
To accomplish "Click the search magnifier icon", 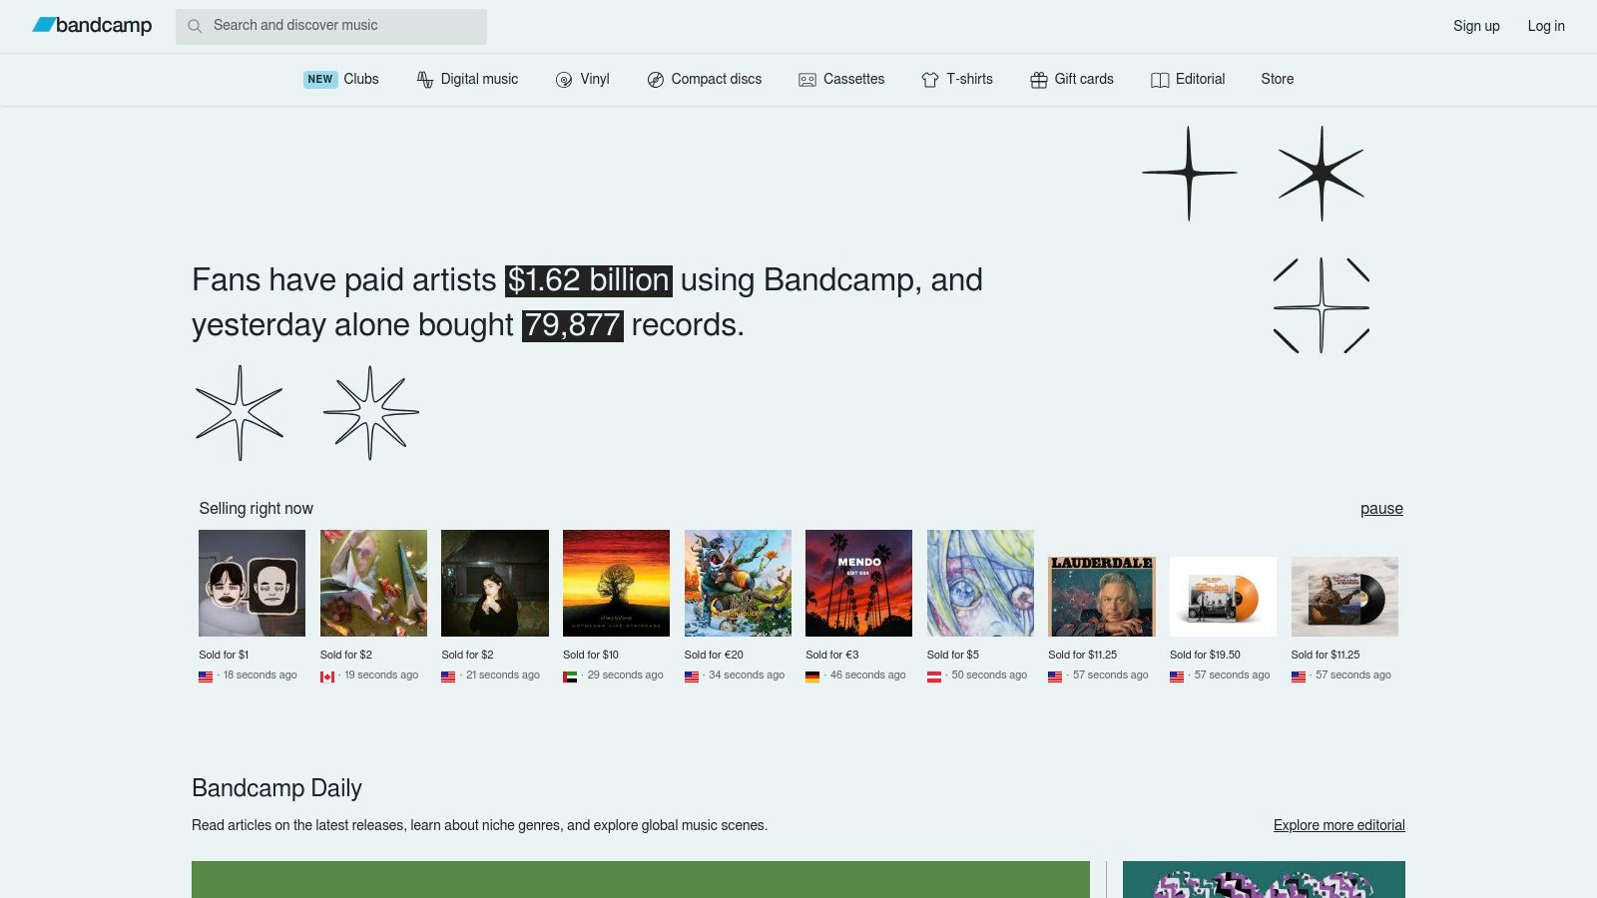I will [x=195, y=26].
